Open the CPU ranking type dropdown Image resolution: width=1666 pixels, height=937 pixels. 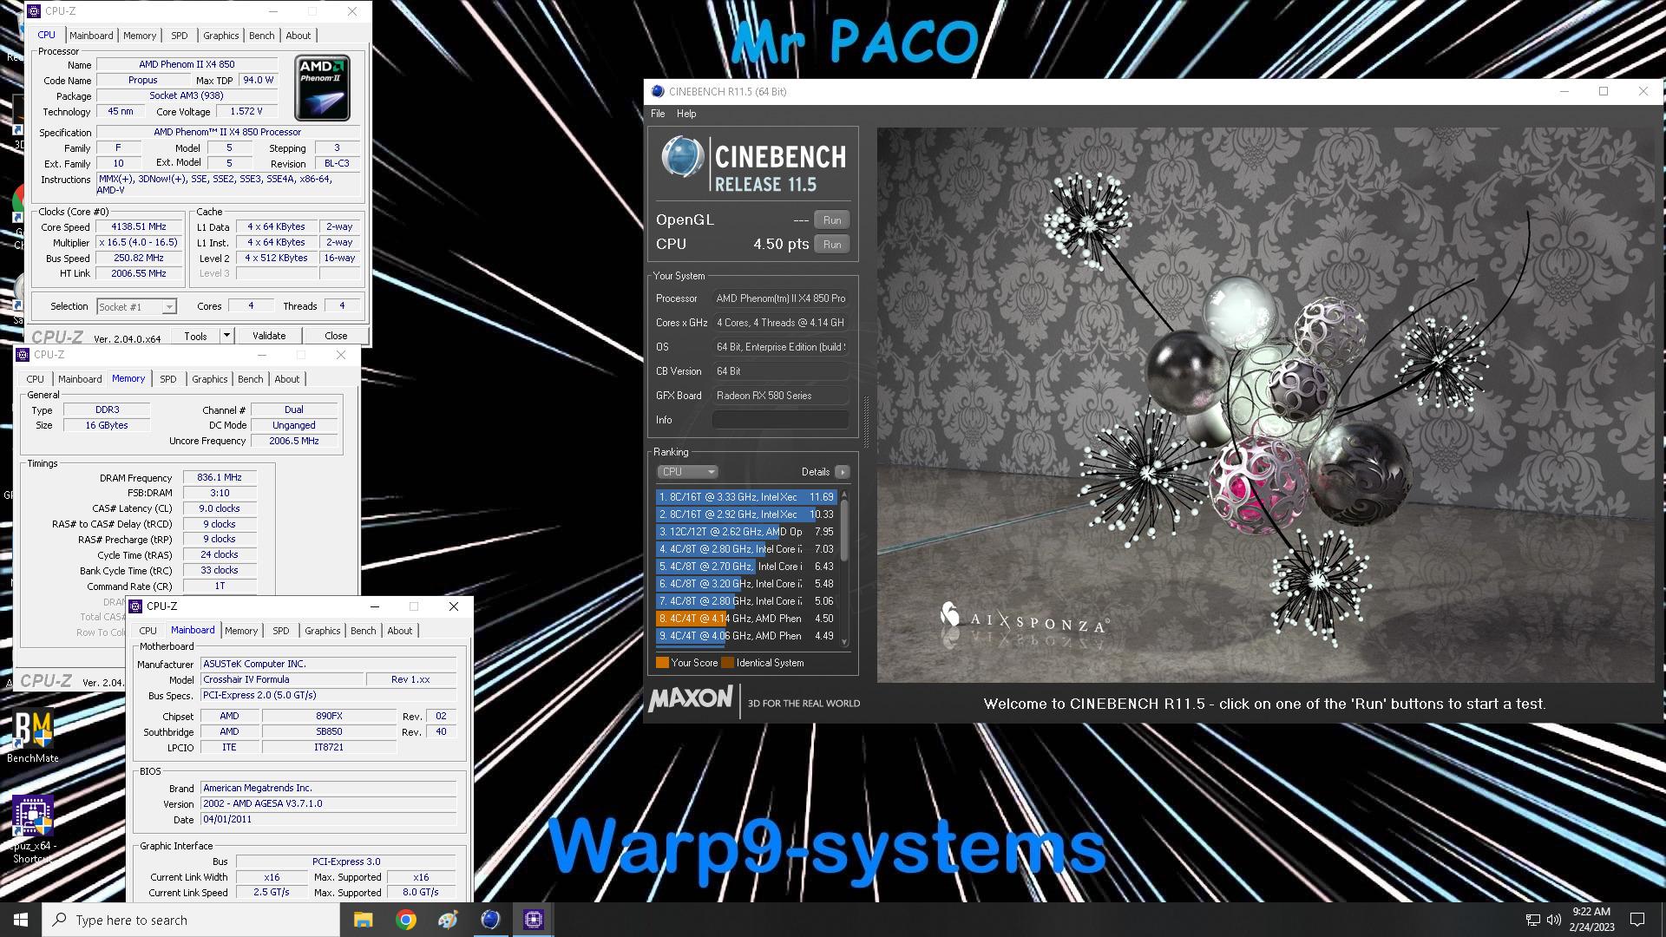(687, 472)
